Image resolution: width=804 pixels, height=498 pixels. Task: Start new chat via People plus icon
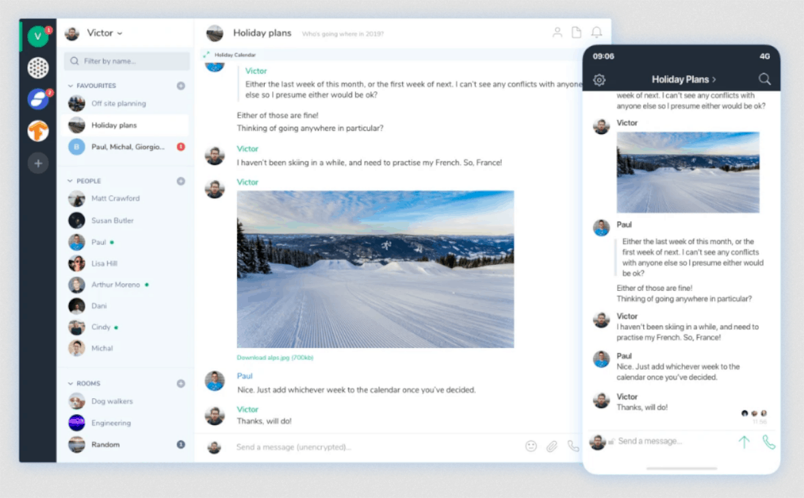(x=181, y=181)
